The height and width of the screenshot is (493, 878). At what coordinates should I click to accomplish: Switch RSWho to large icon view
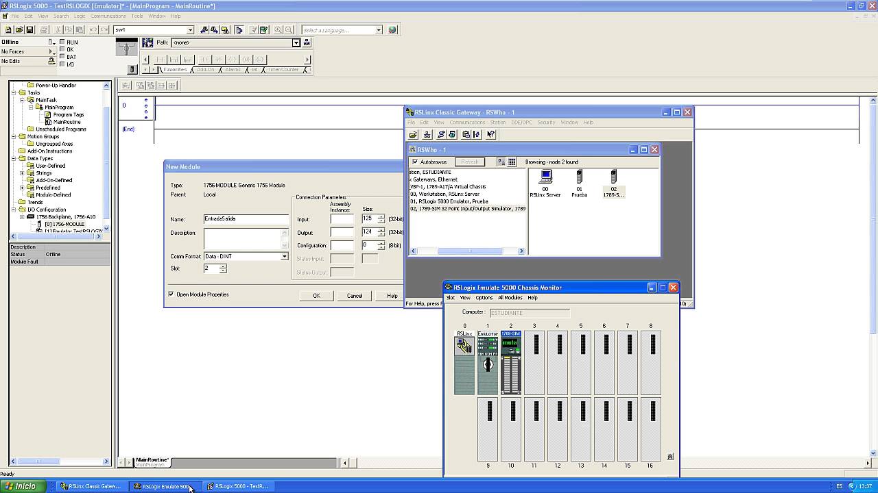pyautogui.click(x=501, y=162)
